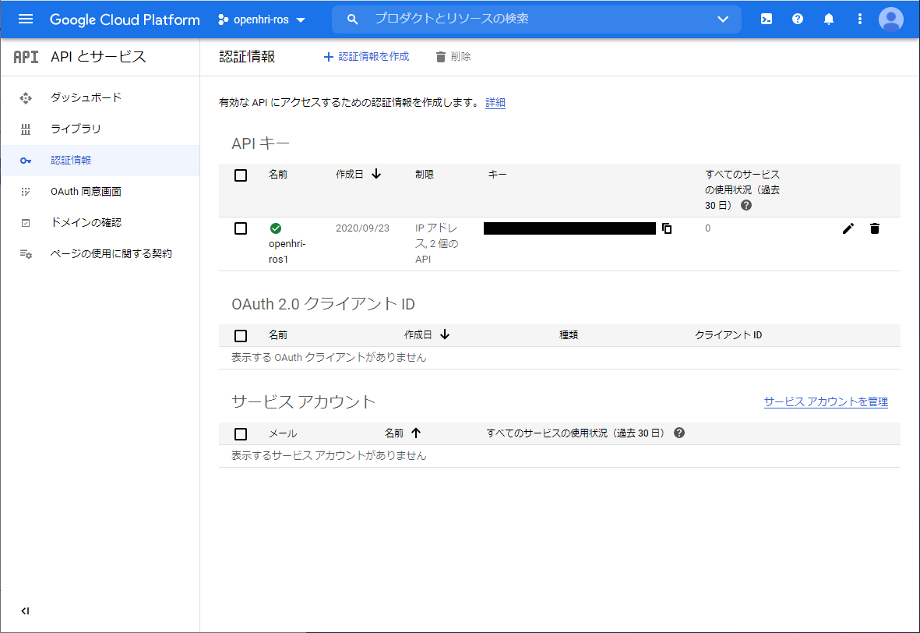Screen dimensions: 920x633
Task: Sort API keys by 作成日 arrow
Action: 376,174
